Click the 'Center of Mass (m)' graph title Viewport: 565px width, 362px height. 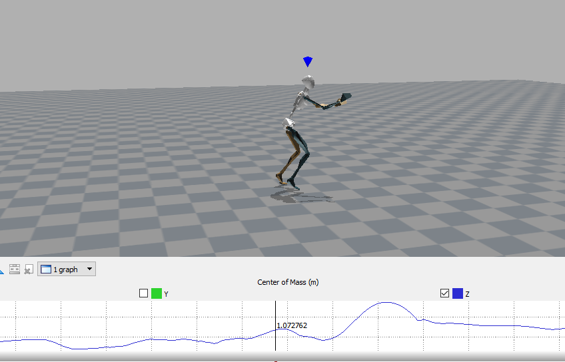click(x=288, y=282)
